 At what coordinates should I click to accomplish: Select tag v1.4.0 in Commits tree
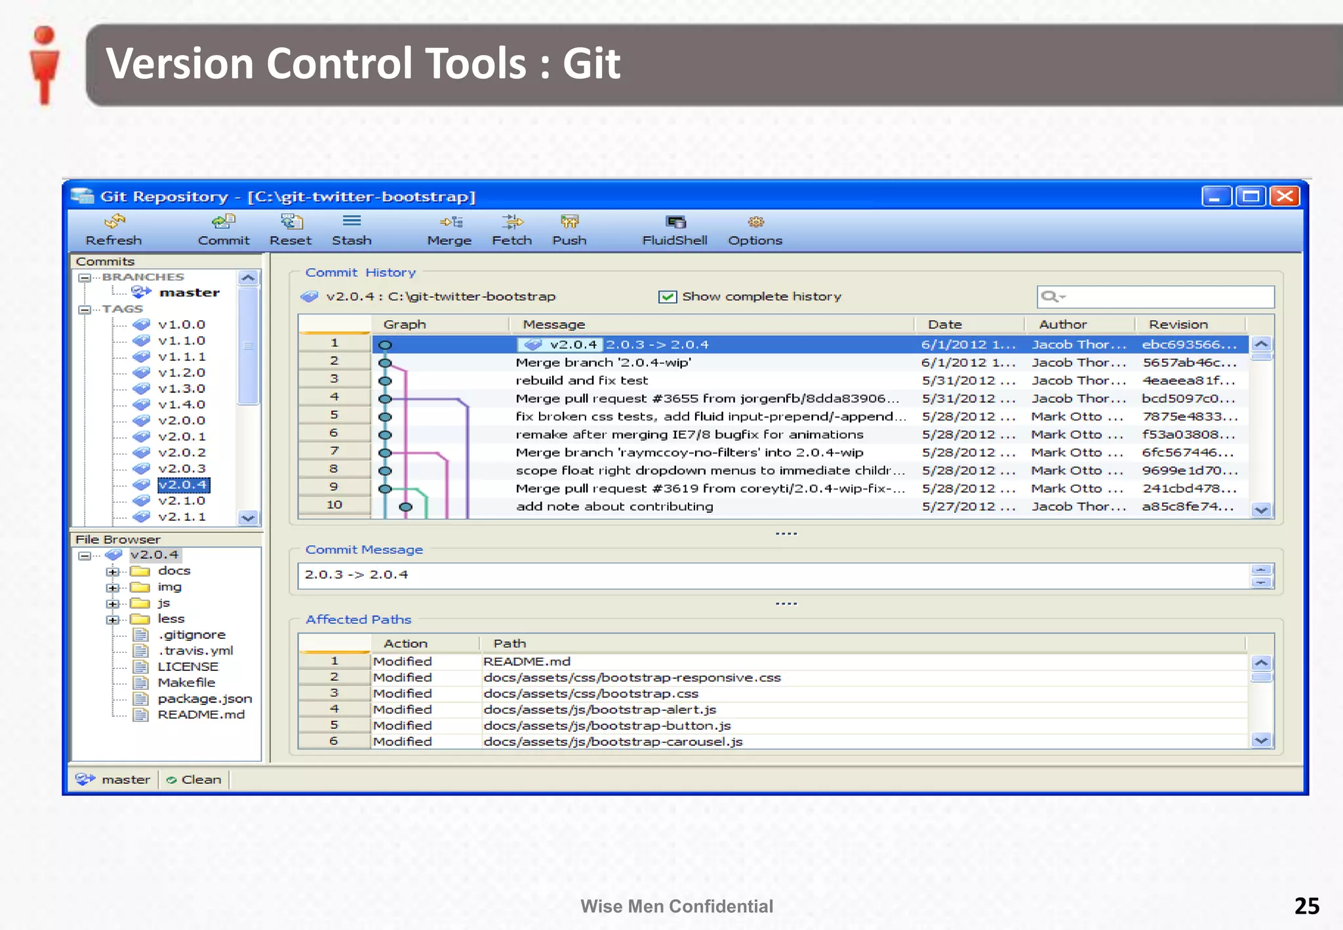(x=182, y=405)
